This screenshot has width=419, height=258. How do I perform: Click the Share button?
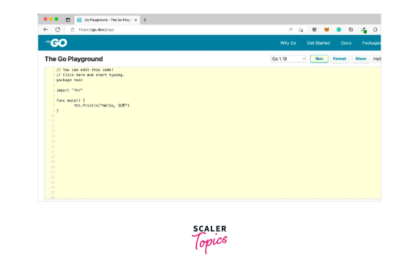pyautogui.click(x=360, y=59)
